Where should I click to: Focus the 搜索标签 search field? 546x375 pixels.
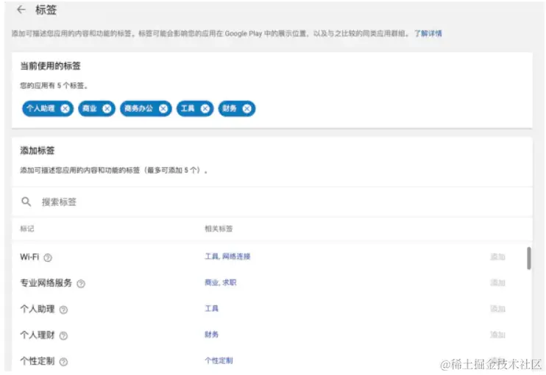pos(272,201)
